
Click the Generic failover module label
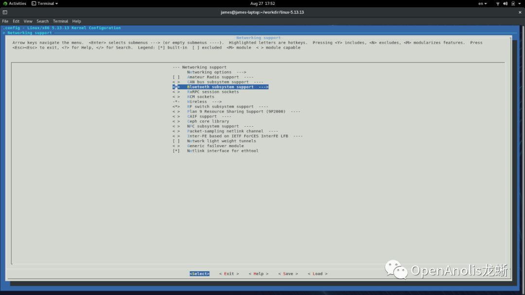(x=215, y=146)
